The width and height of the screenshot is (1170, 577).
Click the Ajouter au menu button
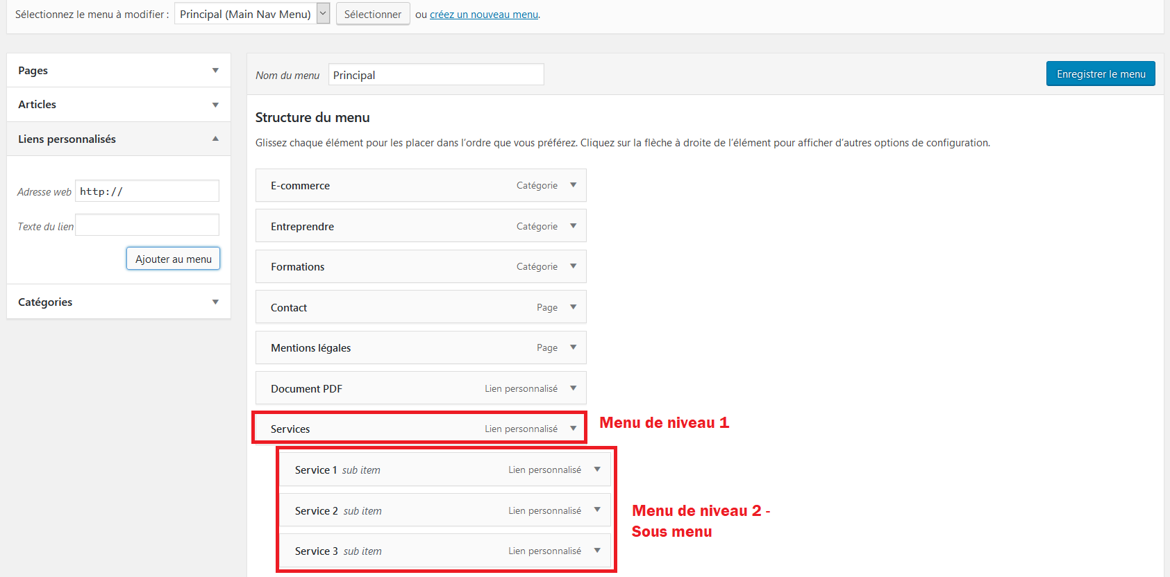point(174,259)
